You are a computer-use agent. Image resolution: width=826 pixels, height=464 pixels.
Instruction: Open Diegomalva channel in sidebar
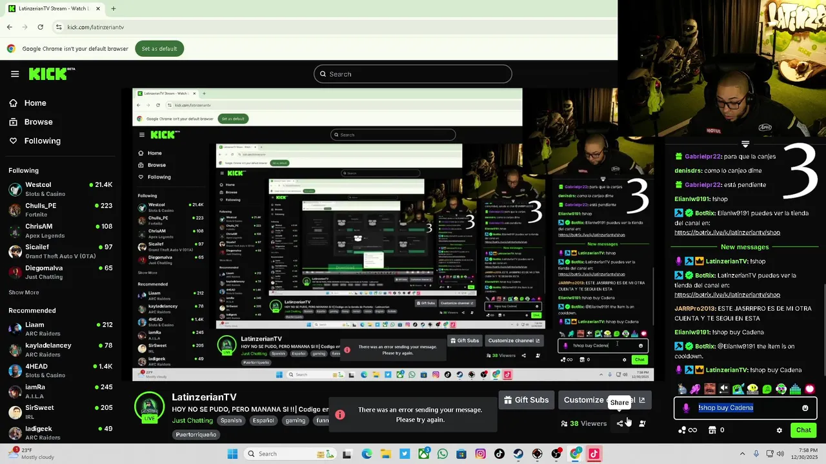61,271
